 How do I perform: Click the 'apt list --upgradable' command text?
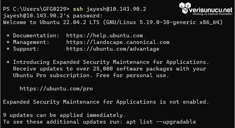(x=161, y=122)
